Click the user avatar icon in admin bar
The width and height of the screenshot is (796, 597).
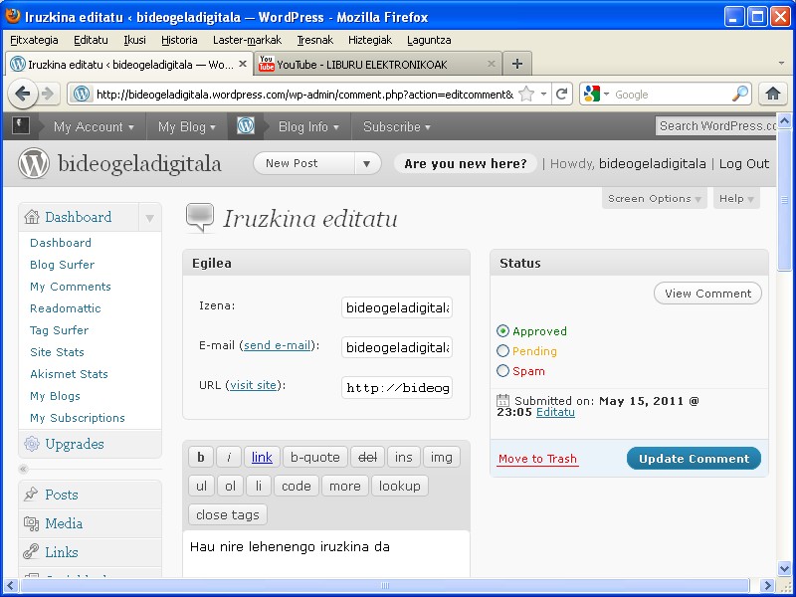pos(21,125)
